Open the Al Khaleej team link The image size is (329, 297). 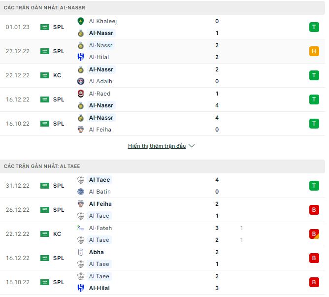point(102,21)
